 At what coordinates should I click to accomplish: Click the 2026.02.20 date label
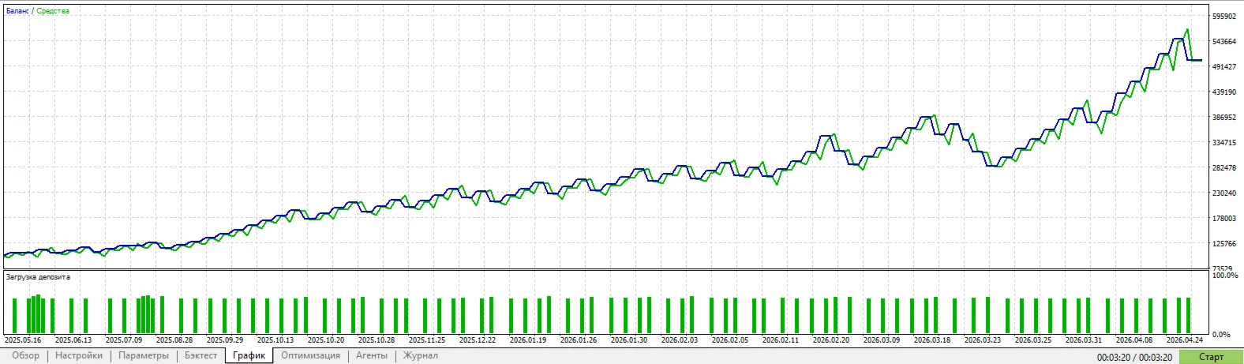click(x=831, y=340)
